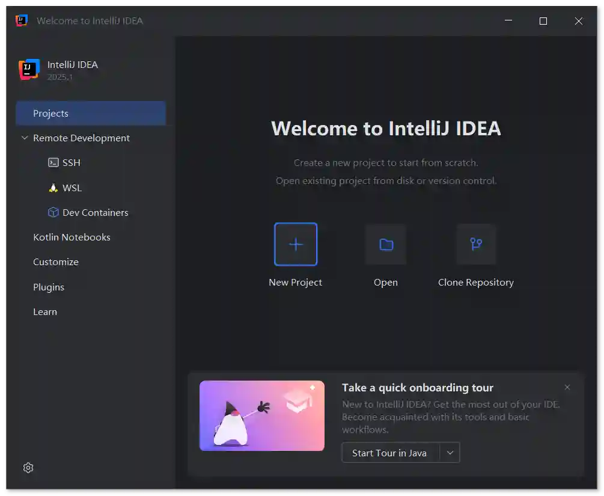Dismiss the onboarding tour banner
The width and height of the screenshot is (604, 496).
[x=567, y=388]
